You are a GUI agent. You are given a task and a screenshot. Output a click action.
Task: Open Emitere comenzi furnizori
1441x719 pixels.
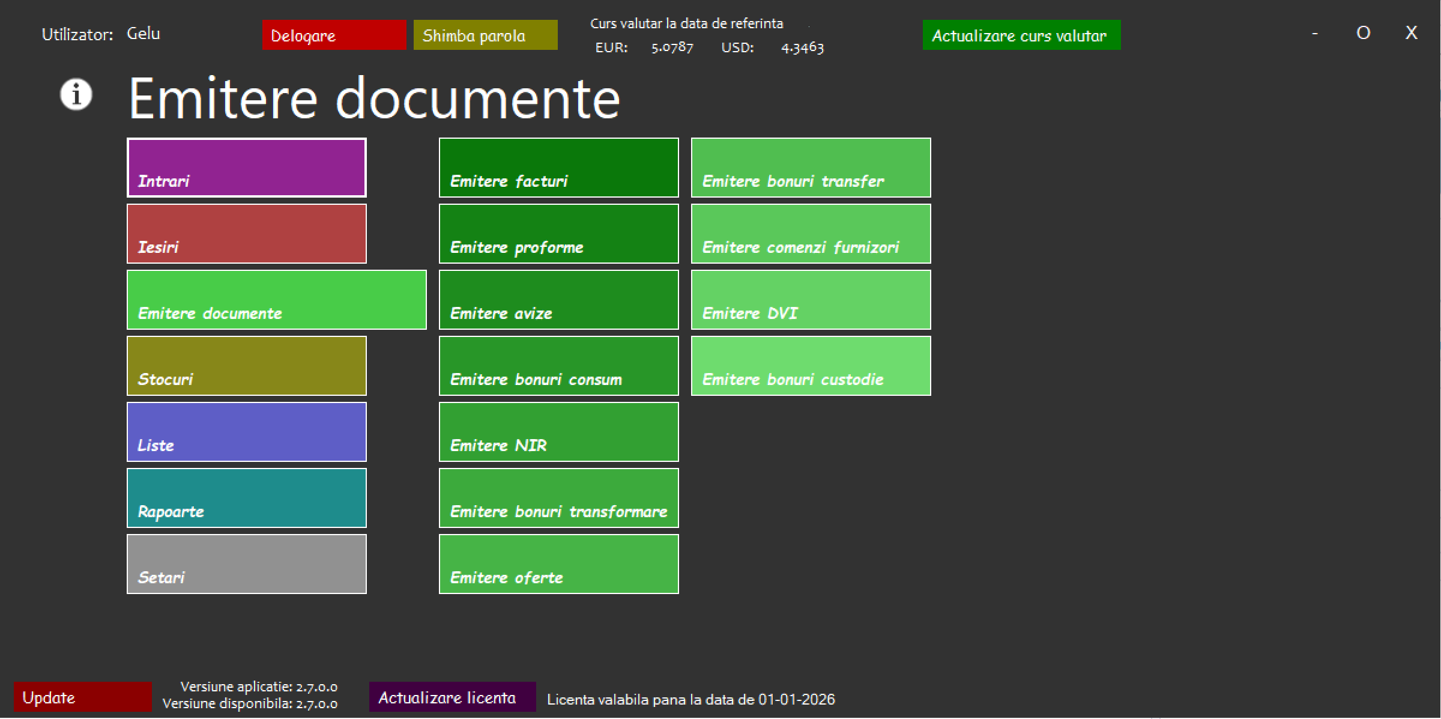click(811, 234)
